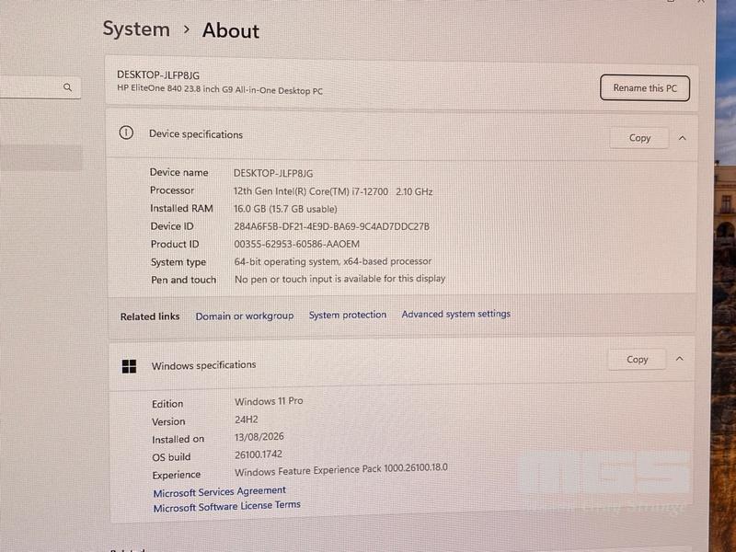The image size is (736, 552).
Task: Click the Processor value i7-12700
Action: point(333,191)
